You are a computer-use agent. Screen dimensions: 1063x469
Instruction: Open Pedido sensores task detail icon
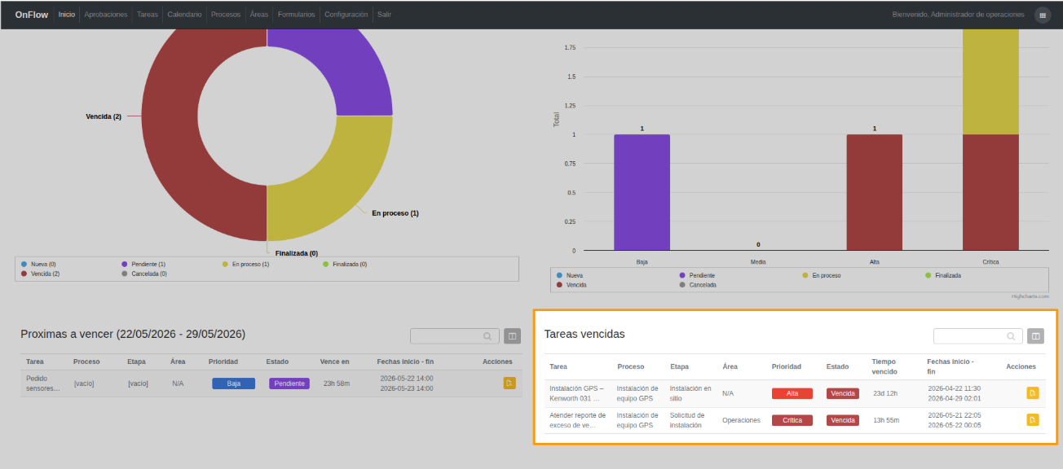click(x=509, y=384)
